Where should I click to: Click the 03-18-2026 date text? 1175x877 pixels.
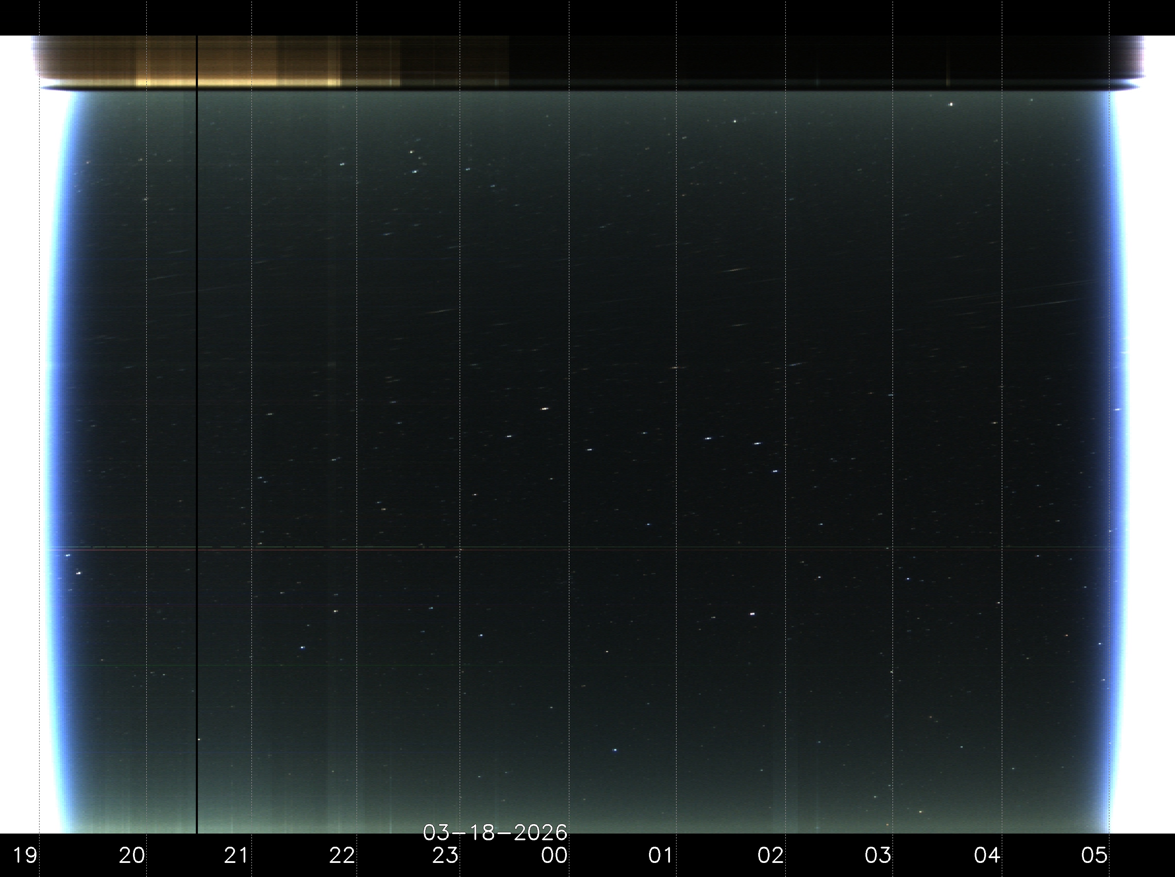click(495, 832)
